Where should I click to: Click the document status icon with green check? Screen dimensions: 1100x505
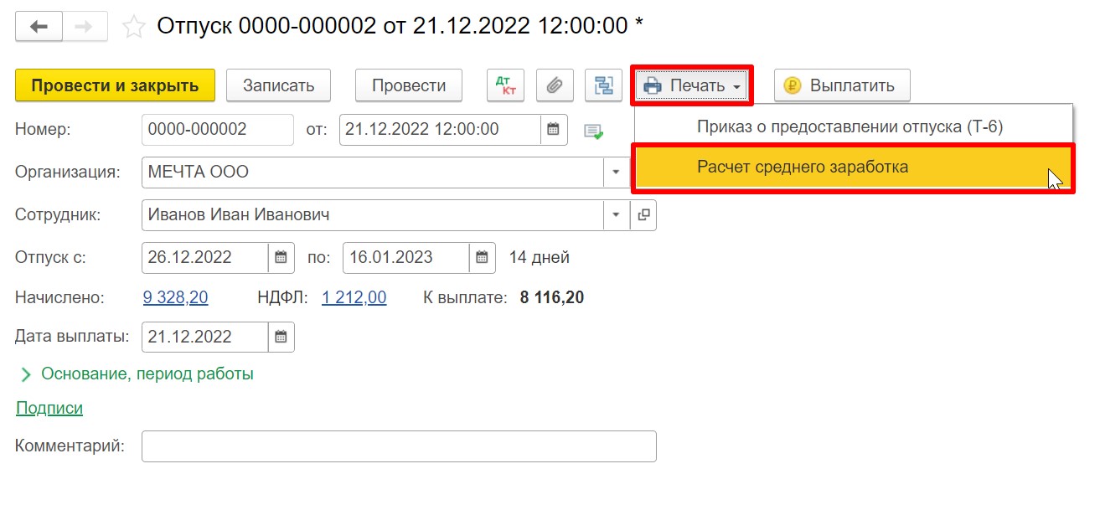point(593,131)
